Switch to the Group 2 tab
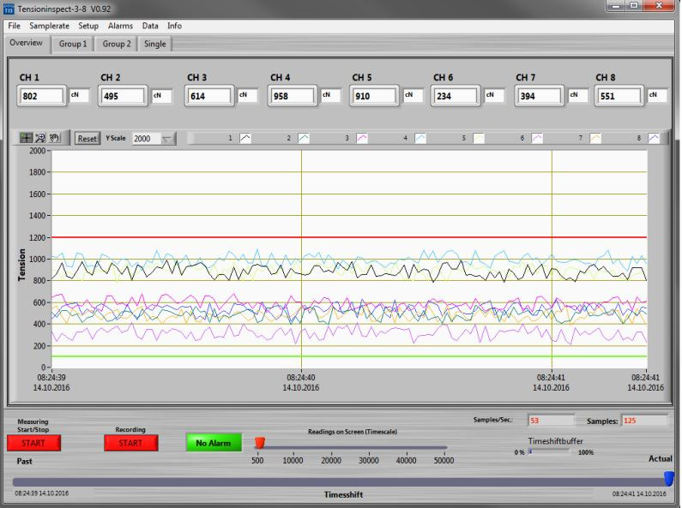This screenshot has height=508, width=682. (x=117, y=44)
